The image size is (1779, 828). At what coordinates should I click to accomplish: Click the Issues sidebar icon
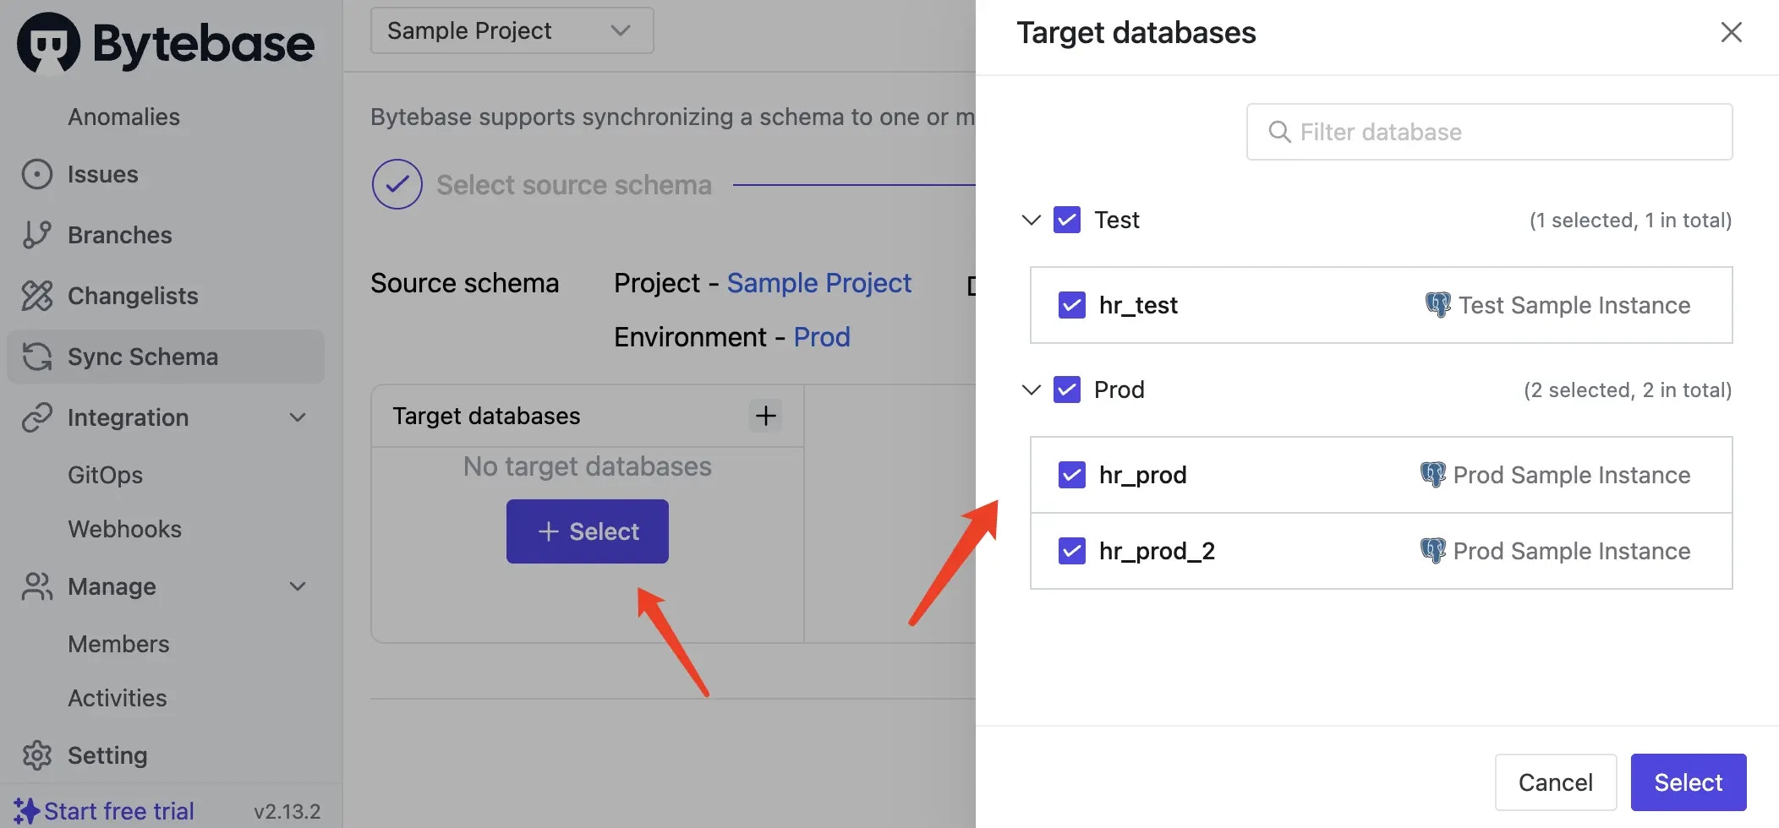pyautogui.click(x=37, y=174)
